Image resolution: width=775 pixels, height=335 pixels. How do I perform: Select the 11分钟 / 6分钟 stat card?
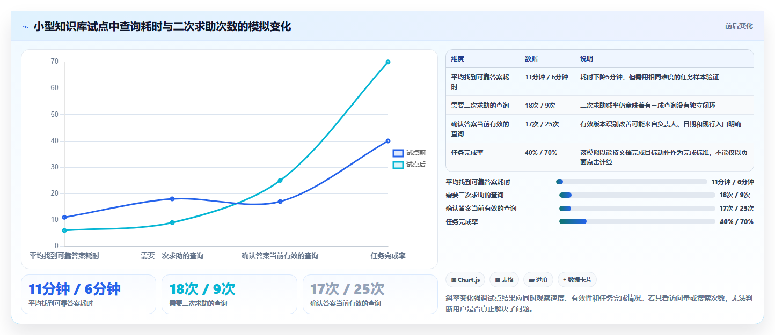click(x=89, y=294)
